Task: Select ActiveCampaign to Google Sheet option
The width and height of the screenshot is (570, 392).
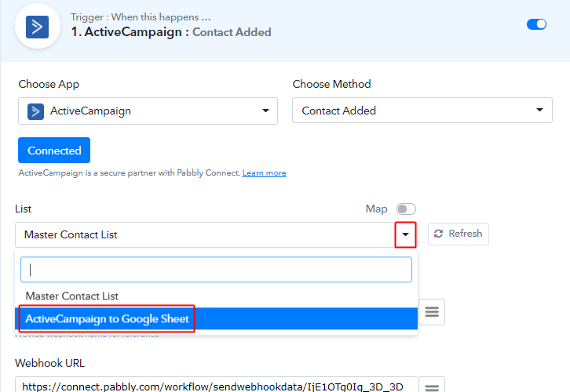Action: [216, 318]
